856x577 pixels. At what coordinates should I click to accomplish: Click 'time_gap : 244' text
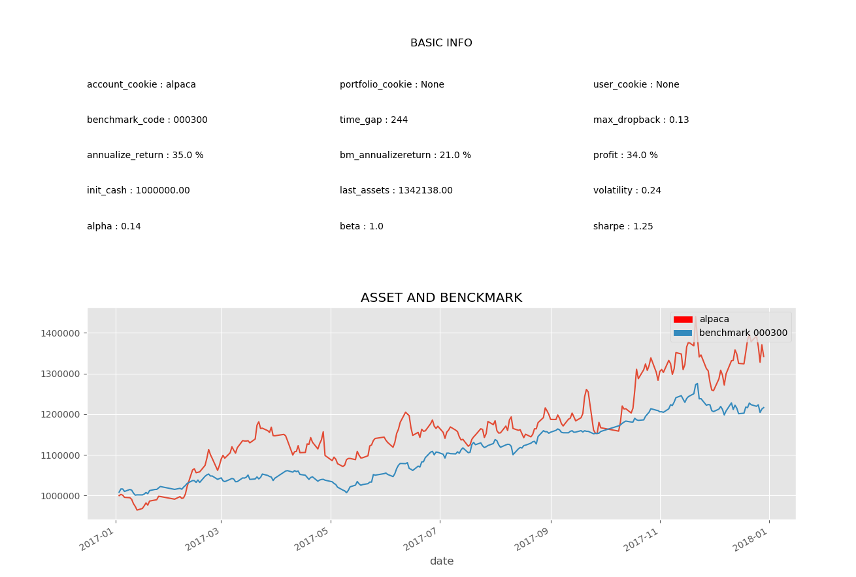(x=374, y=120)
